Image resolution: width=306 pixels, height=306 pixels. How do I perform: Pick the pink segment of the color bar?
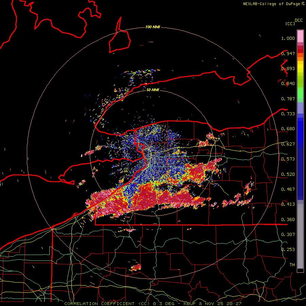coord(300,36)
